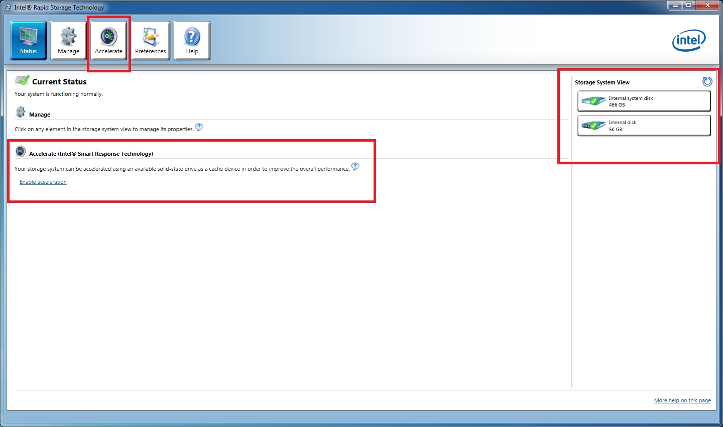The image size is (723, 427).
Task: Click the Manage section gear icon
Action: 21,112
